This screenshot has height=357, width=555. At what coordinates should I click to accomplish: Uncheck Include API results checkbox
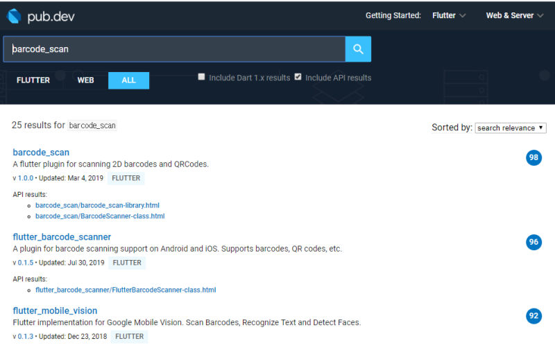coord(298,77)
